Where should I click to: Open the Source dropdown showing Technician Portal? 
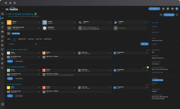pos(165,41)
